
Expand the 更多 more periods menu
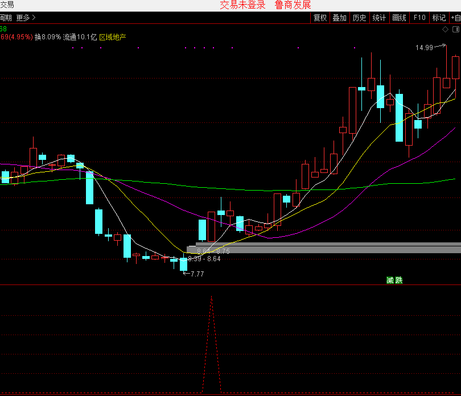point(26,18)
